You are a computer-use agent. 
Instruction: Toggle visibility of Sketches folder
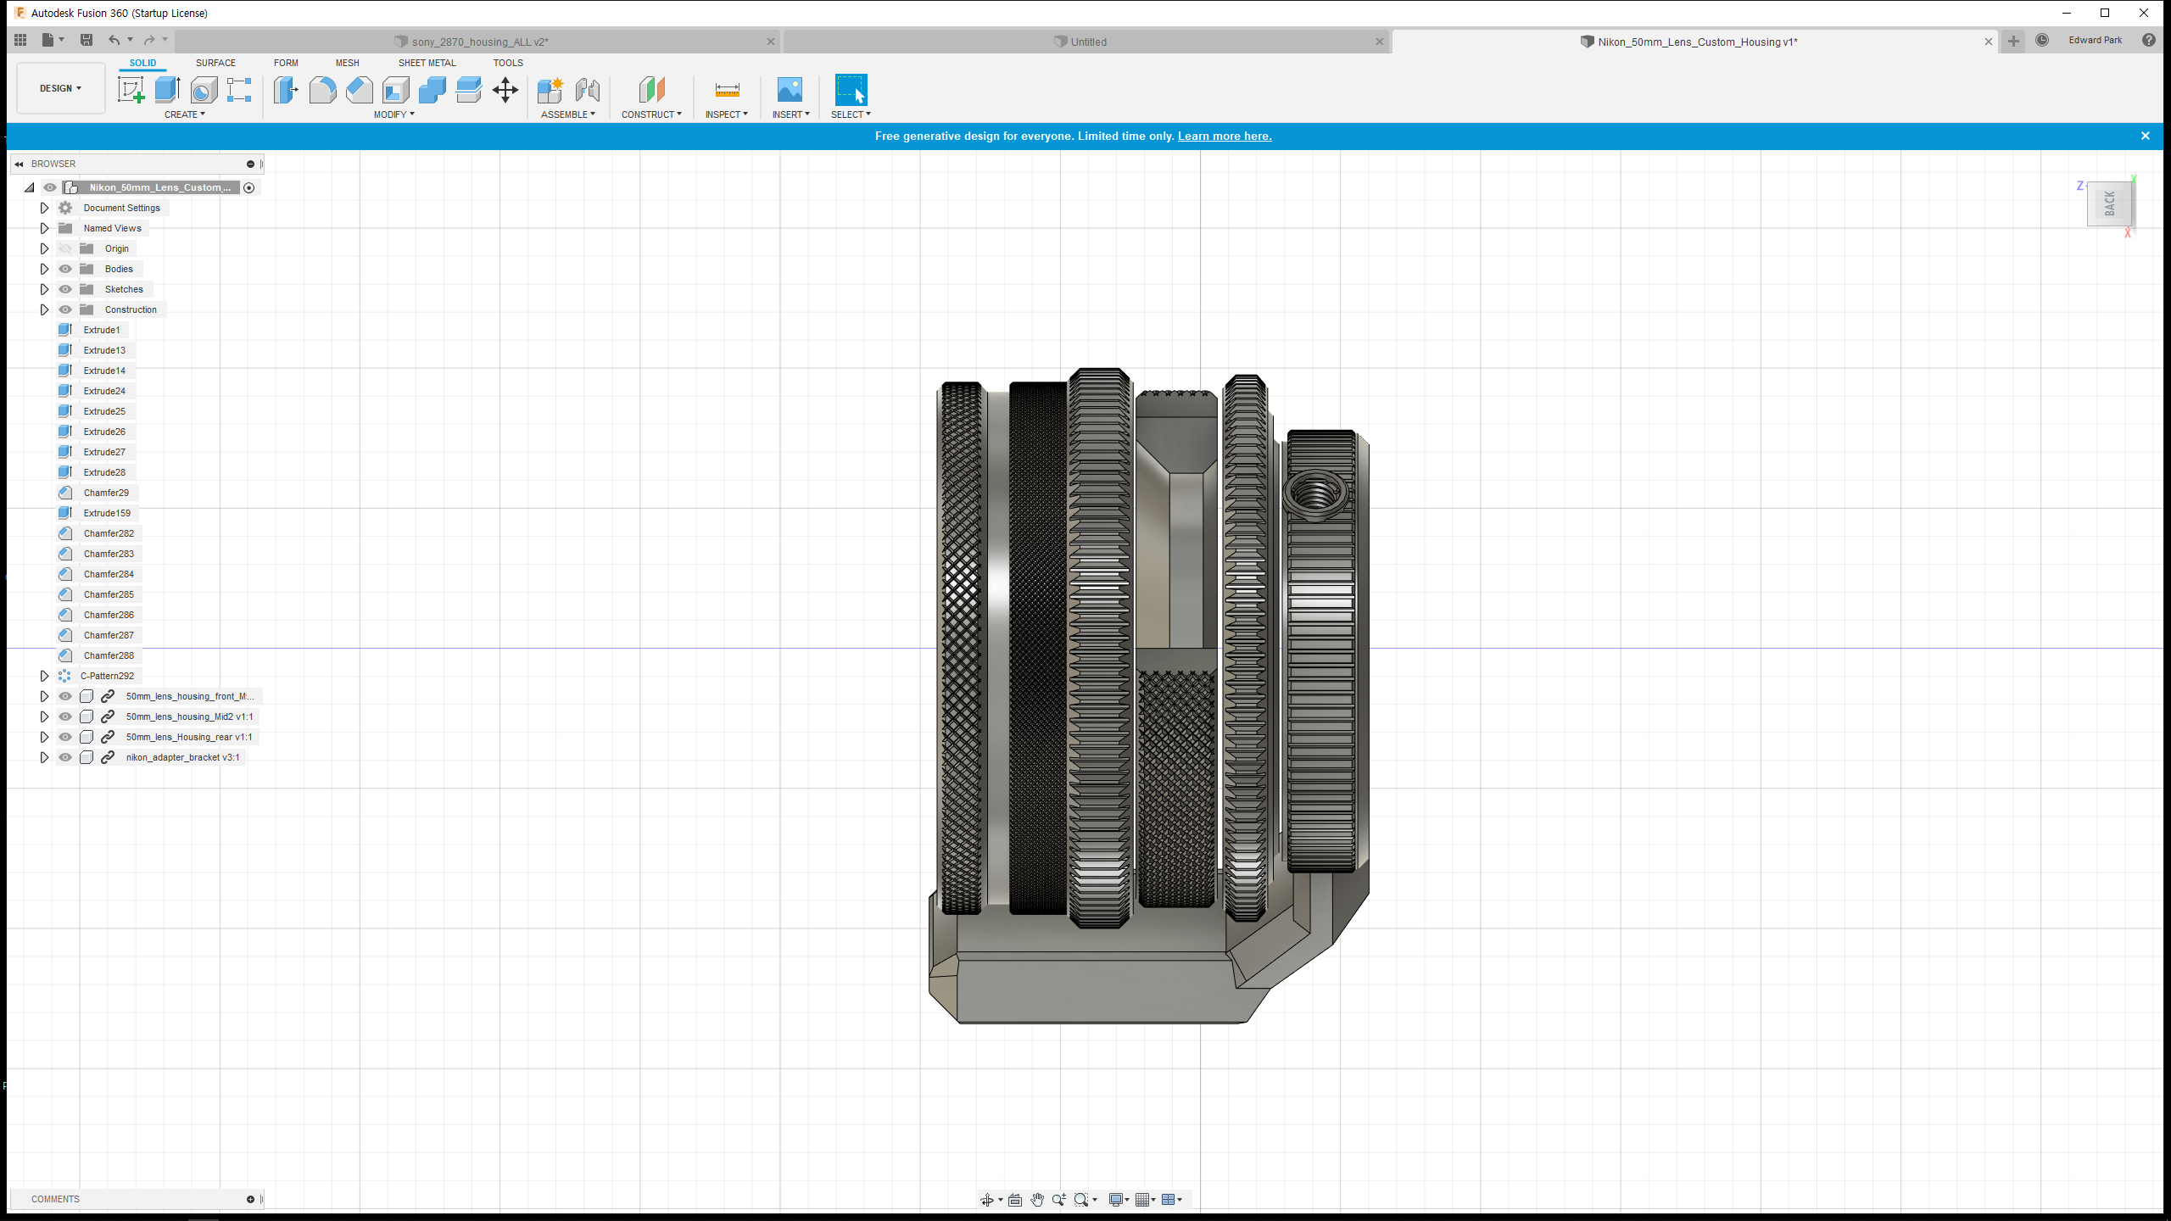65,289
